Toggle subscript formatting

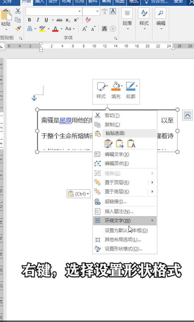click(68, 20)
